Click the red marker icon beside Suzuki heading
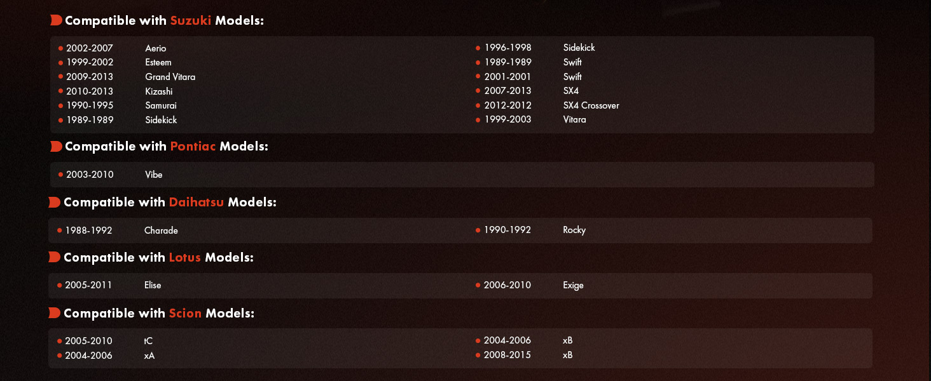This screenshot has height=381, width=931. point(56,20)
